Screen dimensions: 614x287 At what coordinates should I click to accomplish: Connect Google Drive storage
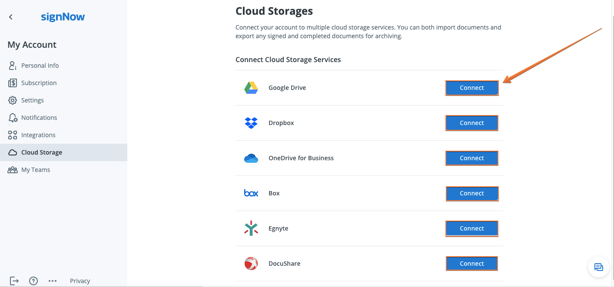pyautogui.click(x=471, y=88)
